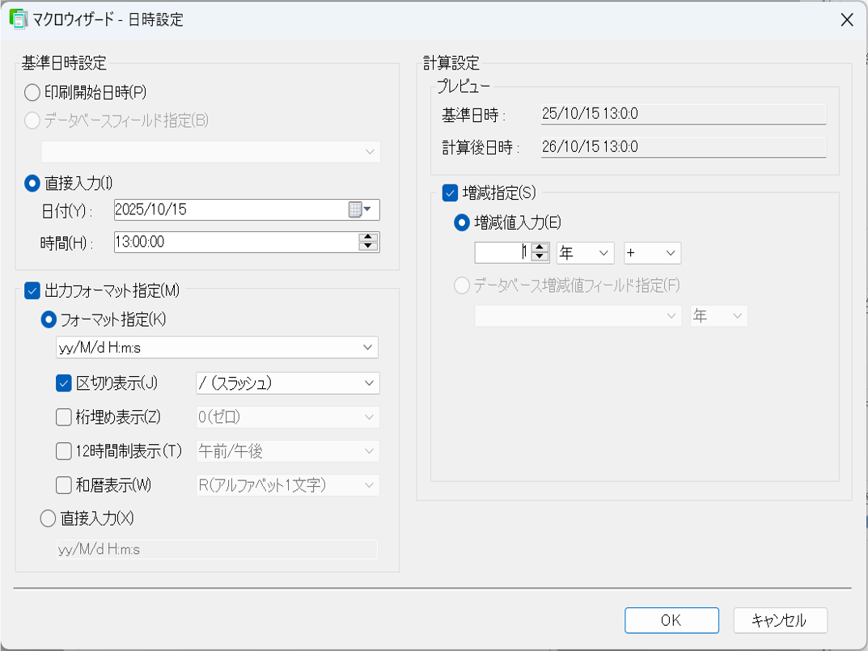Click the 時間 spinner up arrow
The width and height of the screenshot is (868, 651).
click(368, 238)
